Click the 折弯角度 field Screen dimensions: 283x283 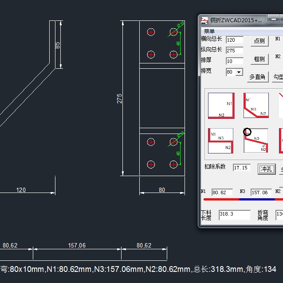(x=279, y=215)
